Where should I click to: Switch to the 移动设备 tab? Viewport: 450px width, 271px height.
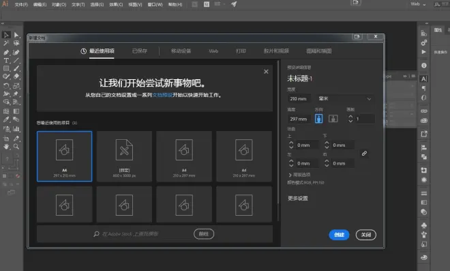pyautogui.click(x=181, y=51)
